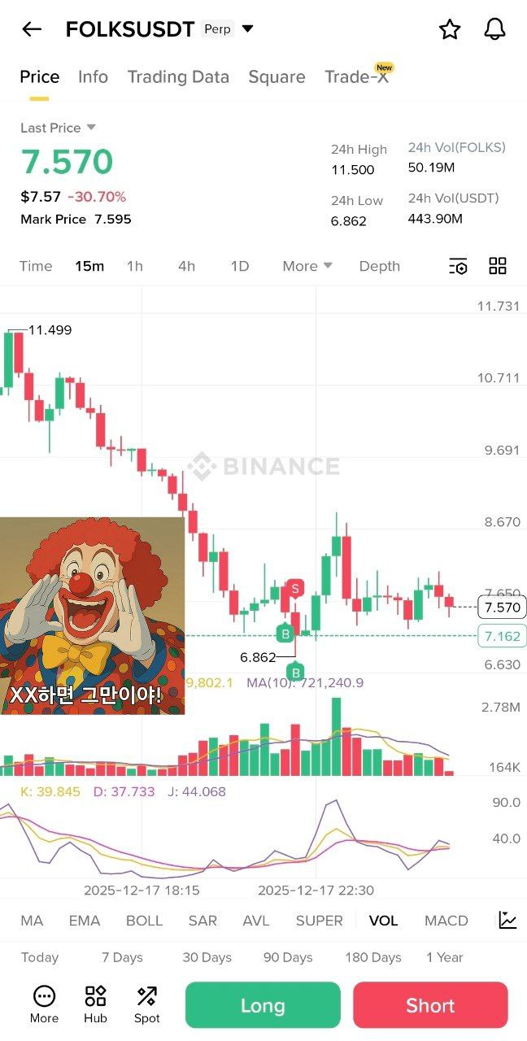Image resolution: width=527 pixels, height=1041 pixels.
Task: Switch to the Trading Data tab
Action: (x=178, y=76)
